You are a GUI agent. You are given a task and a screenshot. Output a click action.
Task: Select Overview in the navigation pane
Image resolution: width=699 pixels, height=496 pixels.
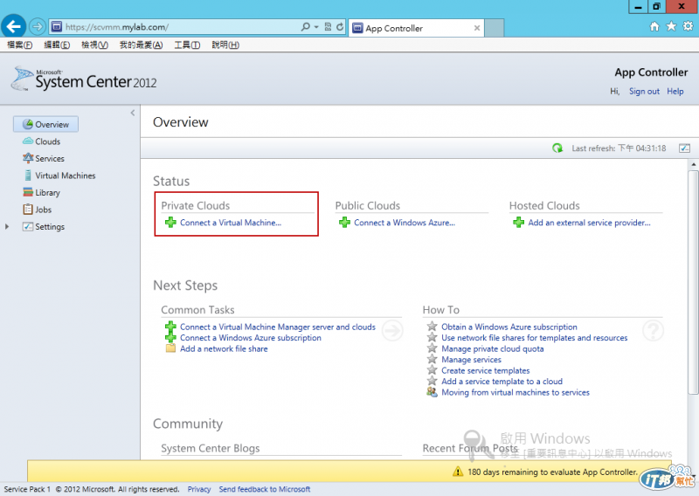[x=46, y=124]
